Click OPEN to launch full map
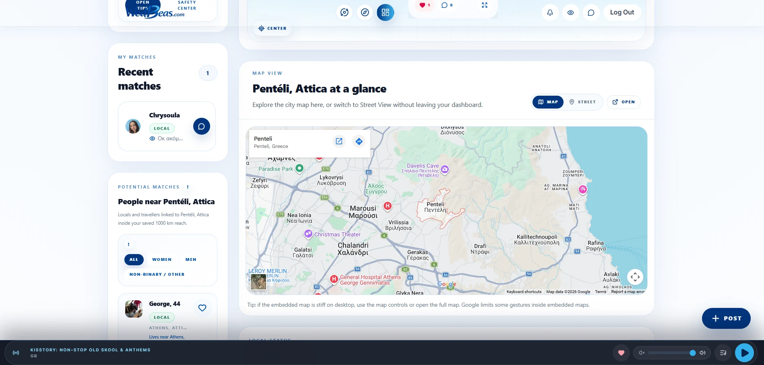 pyautogui.click(x=624, y=102)
